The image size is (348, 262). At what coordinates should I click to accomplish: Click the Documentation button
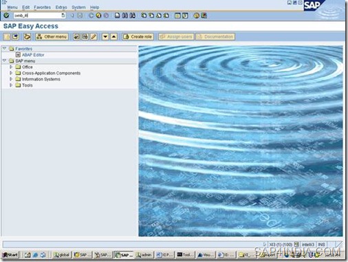coord(215,36)
